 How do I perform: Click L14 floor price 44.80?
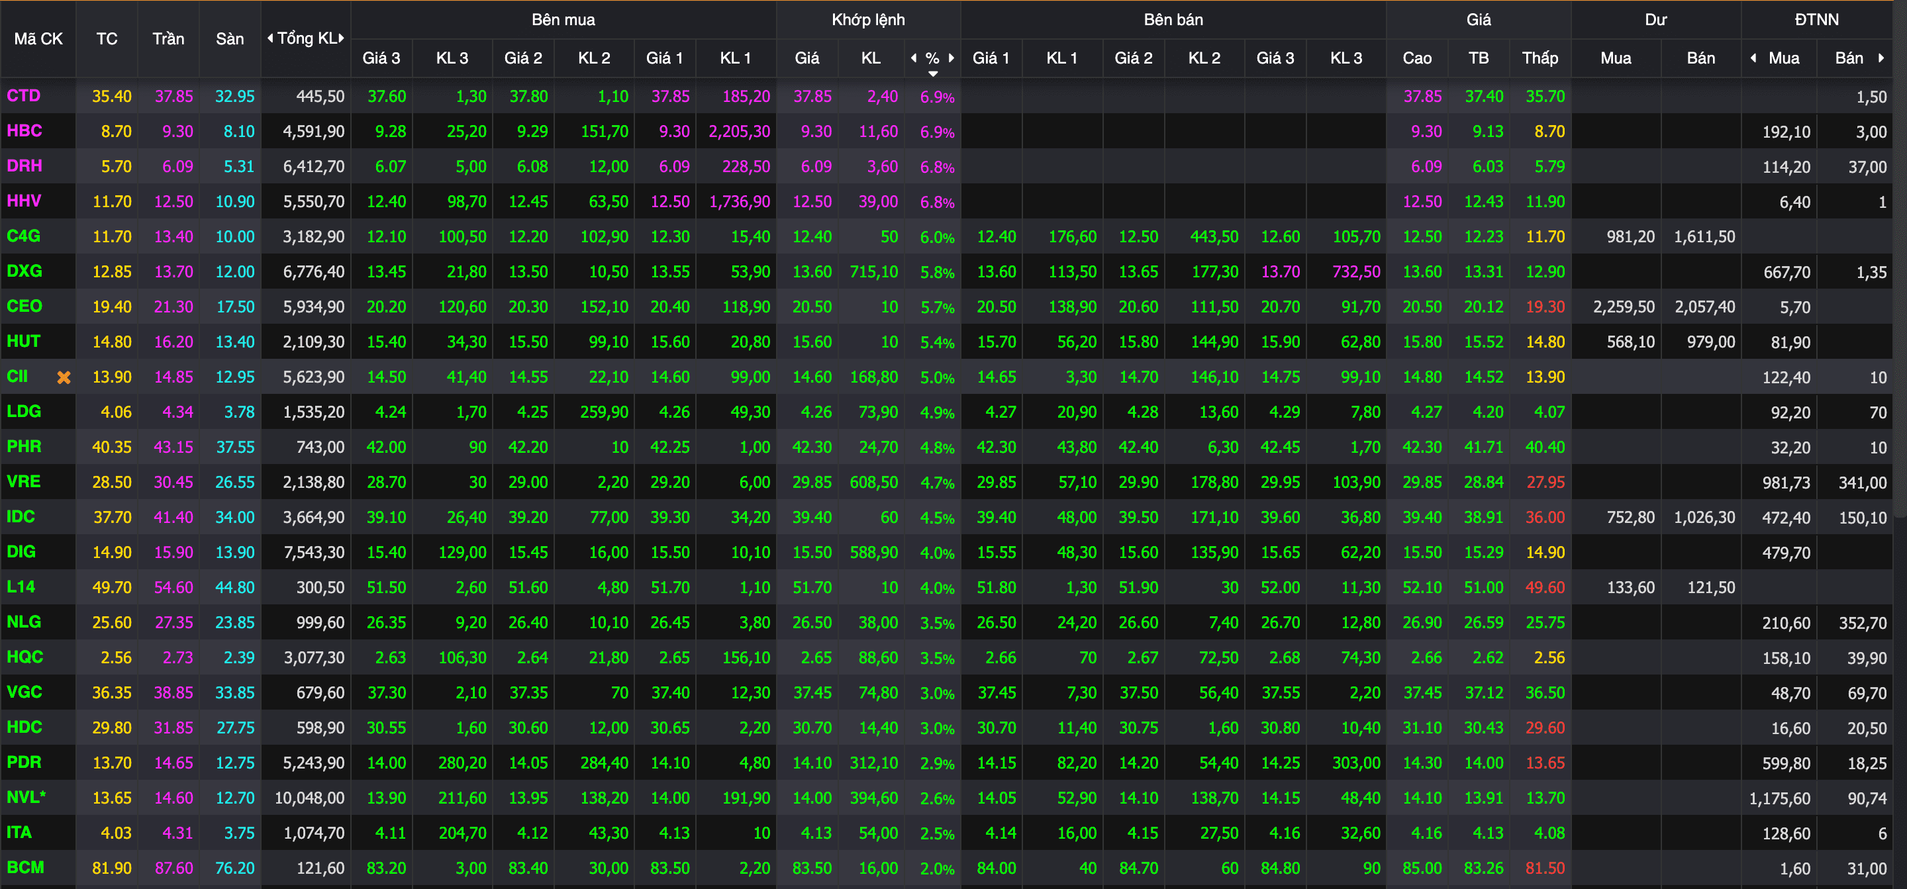[234, 588]
